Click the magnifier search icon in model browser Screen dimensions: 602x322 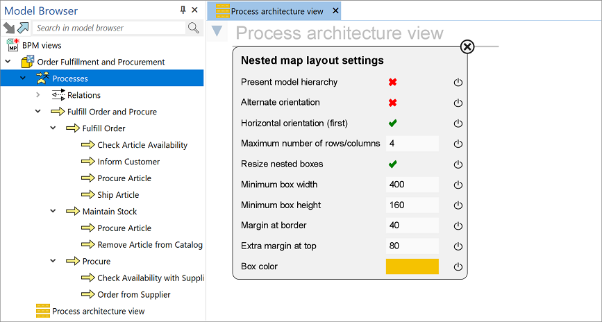pyautogui.click(x=194, y=28)
